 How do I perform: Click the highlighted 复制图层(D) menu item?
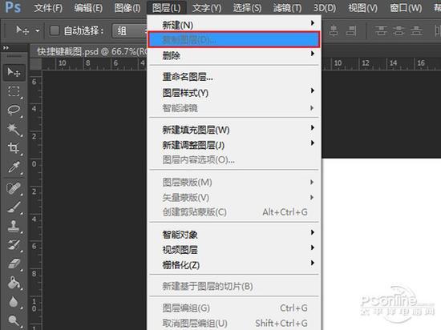pyautogui.click(x=234, y=39)
